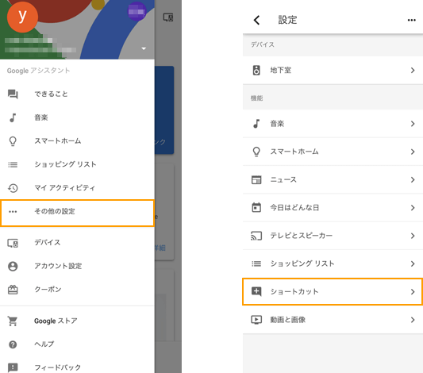Click the three-dots icon beside その他の設定
Screen dimensions: 423x373
coord(13,212)
